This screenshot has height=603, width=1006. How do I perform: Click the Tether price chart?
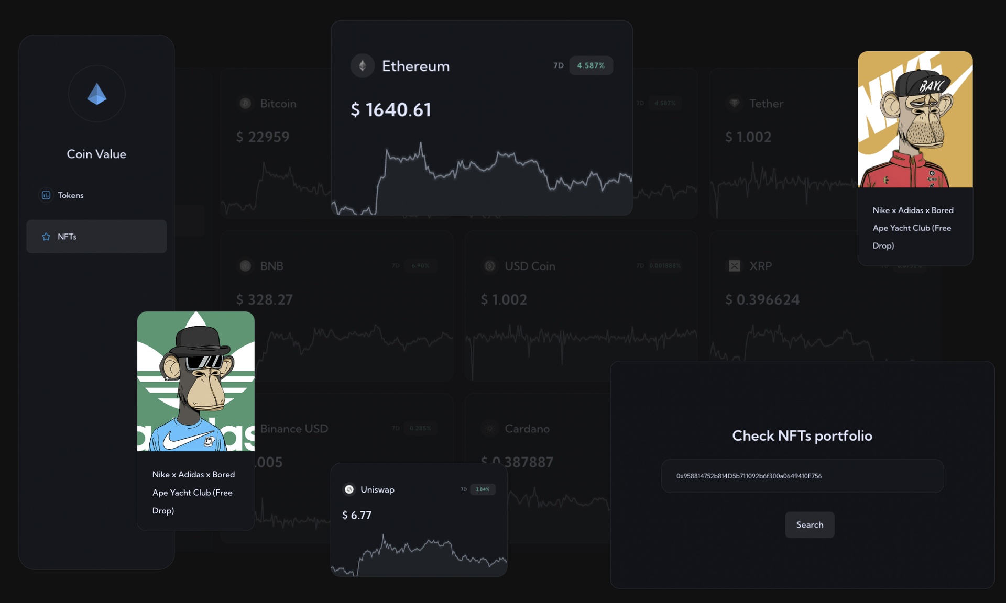pos(784,189)
